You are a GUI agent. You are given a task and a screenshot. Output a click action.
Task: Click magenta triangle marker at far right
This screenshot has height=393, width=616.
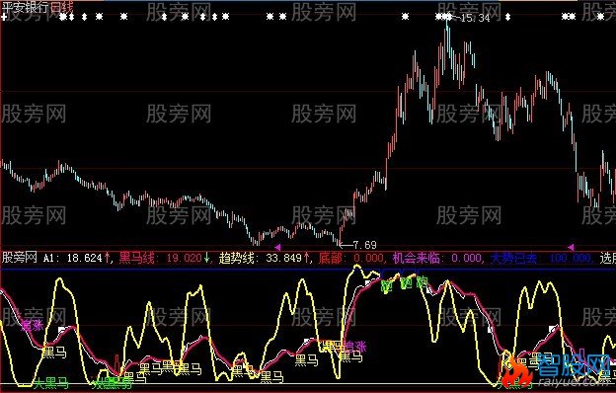[x=571, y=247]
